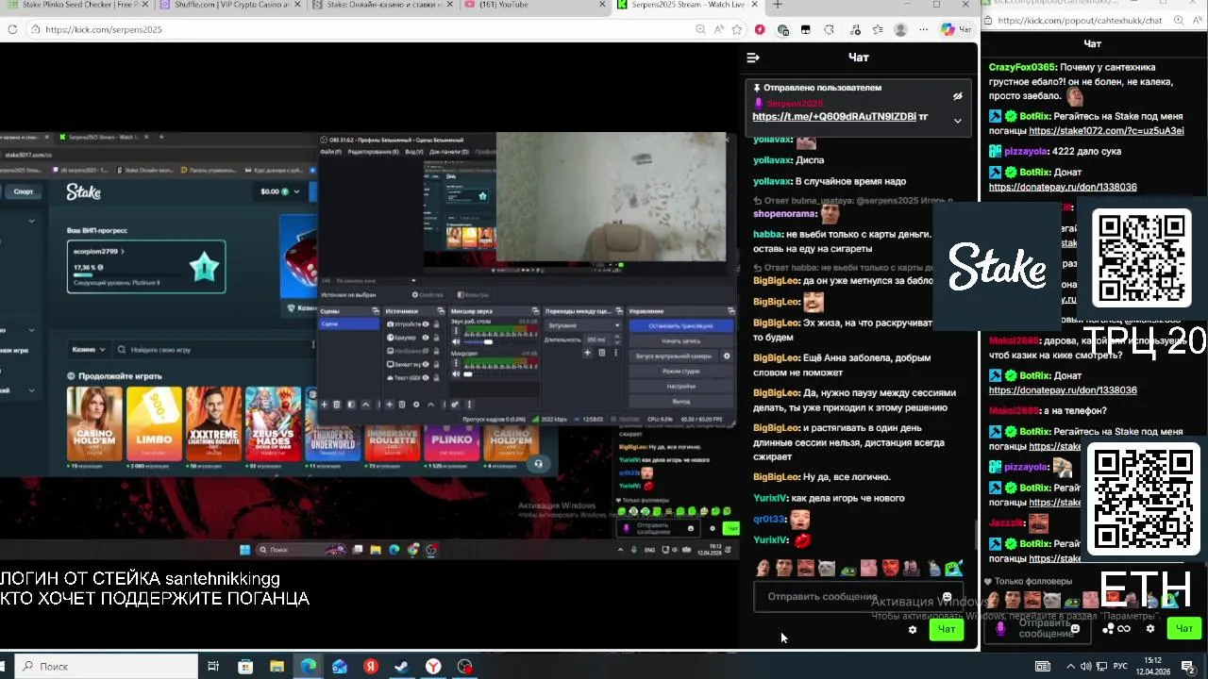The image size is (1208, 679).
Task: Click the green Чат send button in the main chat
Action: click(x=947, y=629)
